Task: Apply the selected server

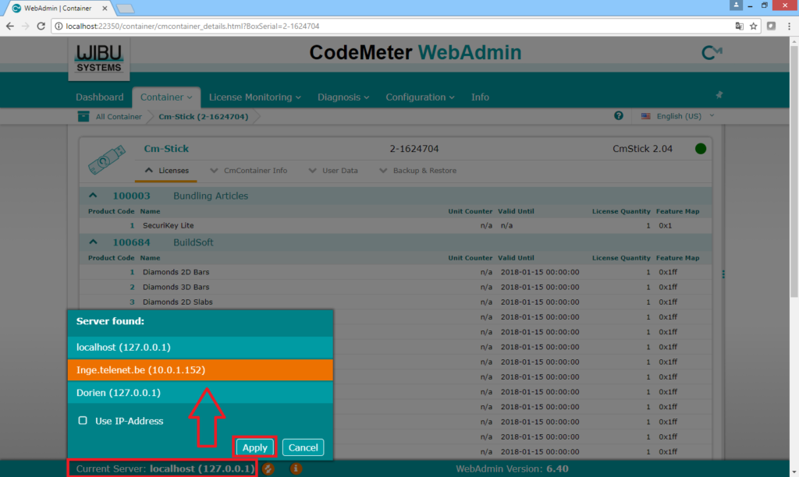Action: [254, 447]
